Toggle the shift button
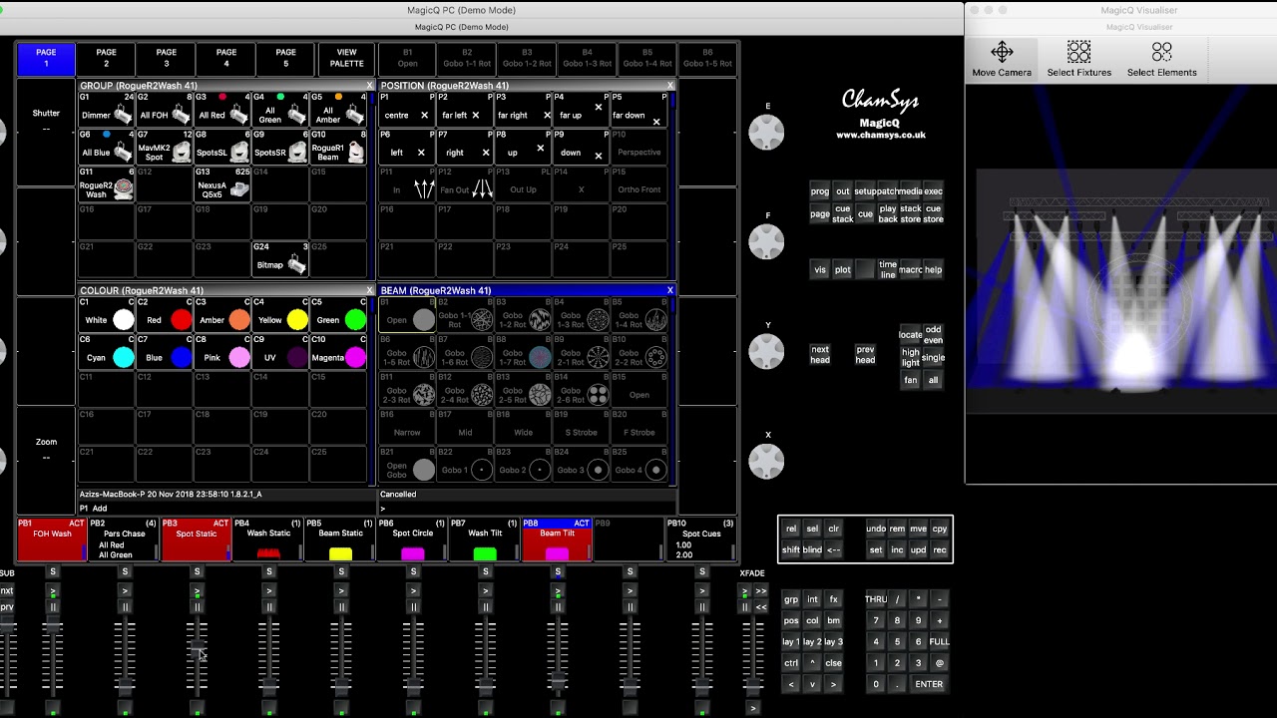 tap(791, 550)
